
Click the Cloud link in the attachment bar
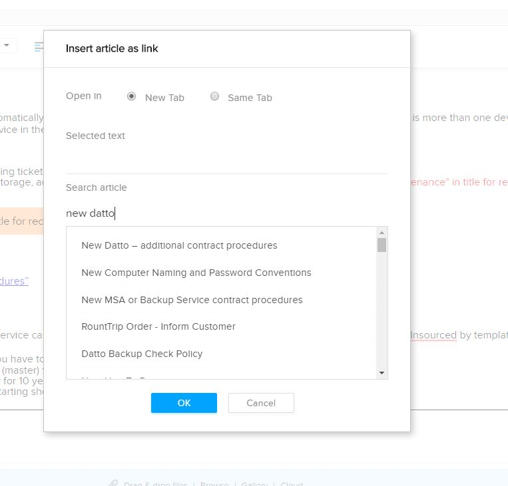click(x=291, y=484)
